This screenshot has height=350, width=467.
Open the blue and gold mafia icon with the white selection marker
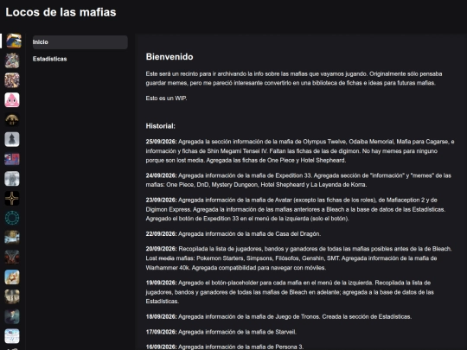coord(14,41)
